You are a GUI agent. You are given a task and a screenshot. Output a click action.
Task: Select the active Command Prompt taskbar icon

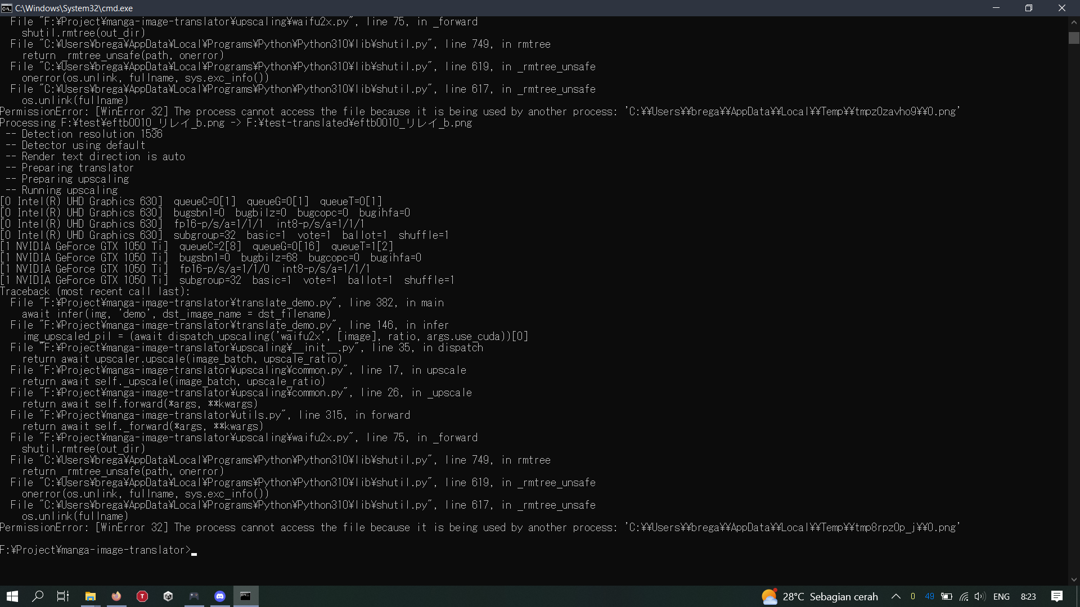pyautogui.click(x=246, y=596)
